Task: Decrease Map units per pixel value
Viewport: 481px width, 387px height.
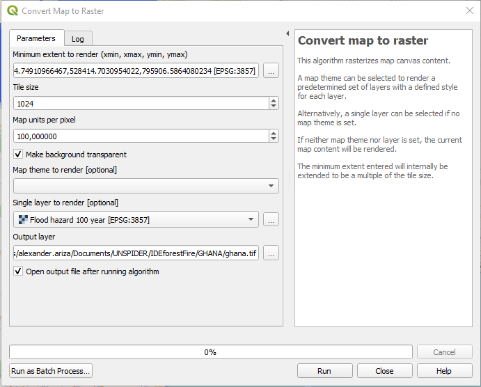Action: point(274,139)
